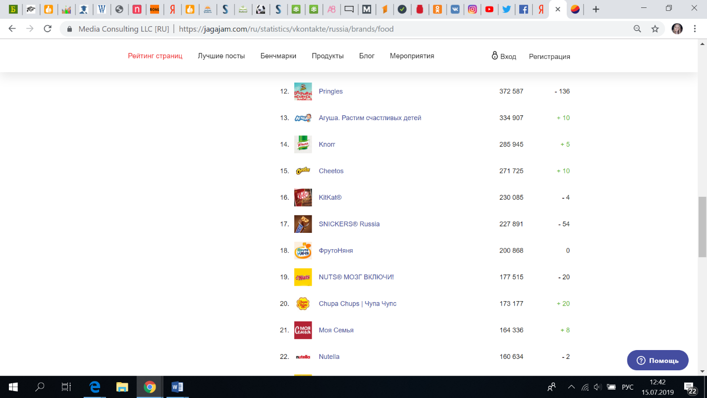Click the Помощь help button
Image resolution: width=707 pixels, height=398 pixels.
click(x=658, y=360)
